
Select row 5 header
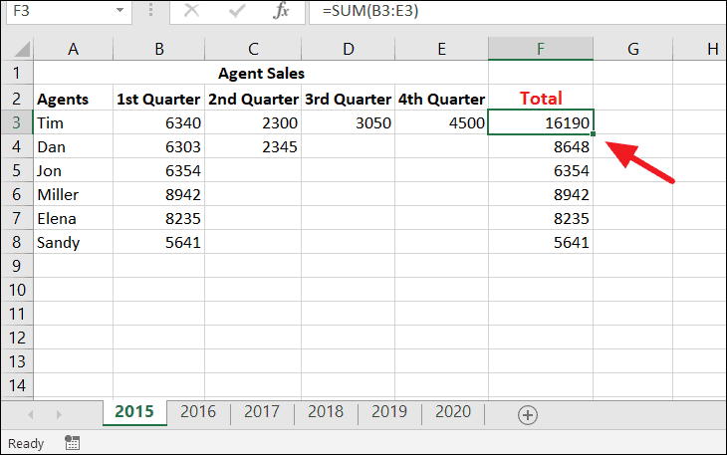tap(17, 170)
